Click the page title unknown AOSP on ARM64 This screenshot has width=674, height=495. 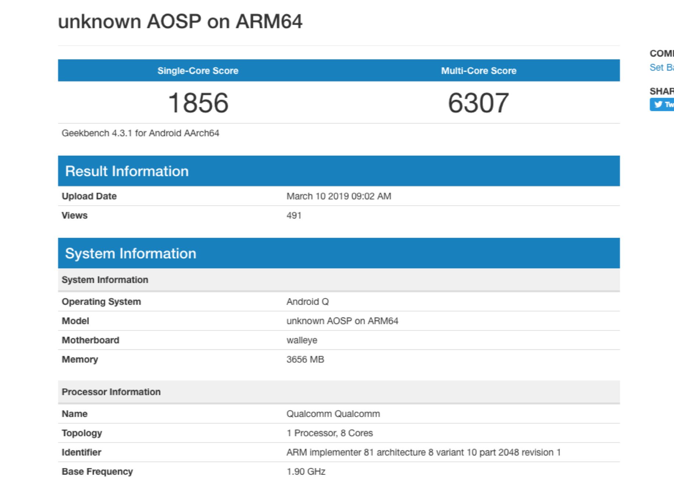click(180, 21)
